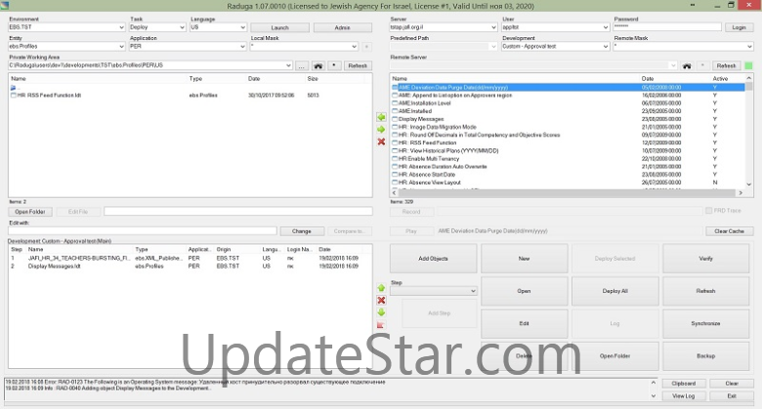Open the Application dropdown showing PER
Viewport: 762px width, 409px height.
(189, 46)
